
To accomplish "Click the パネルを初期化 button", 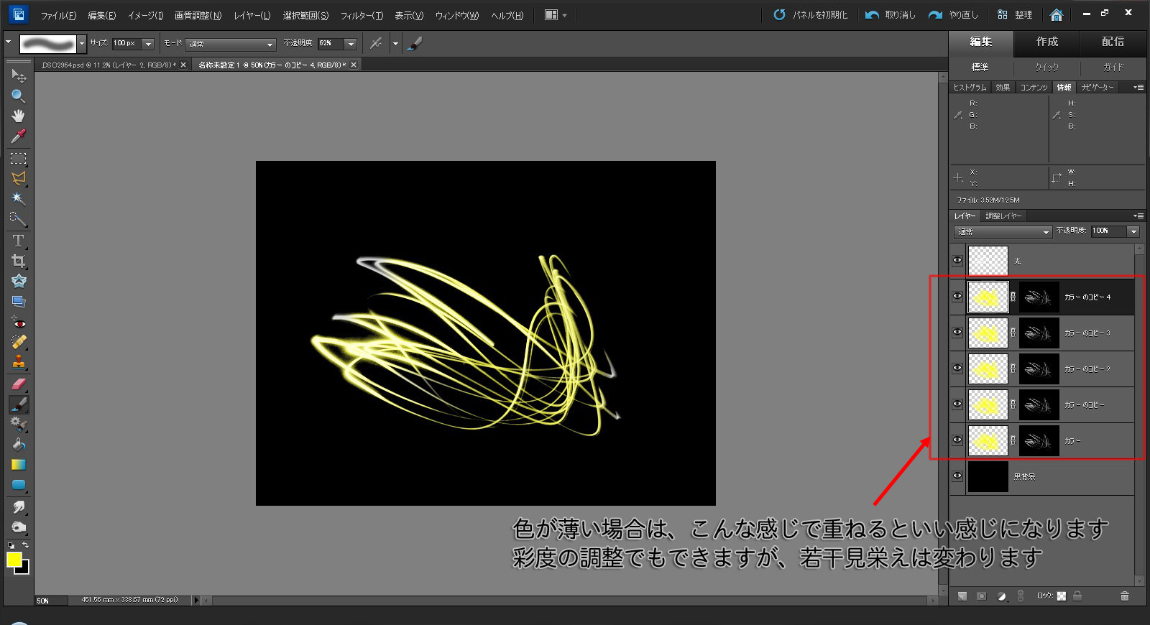I will tap(811, 14).
